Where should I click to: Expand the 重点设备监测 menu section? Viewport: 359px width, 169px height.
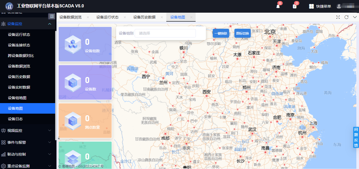coord(50,166)
